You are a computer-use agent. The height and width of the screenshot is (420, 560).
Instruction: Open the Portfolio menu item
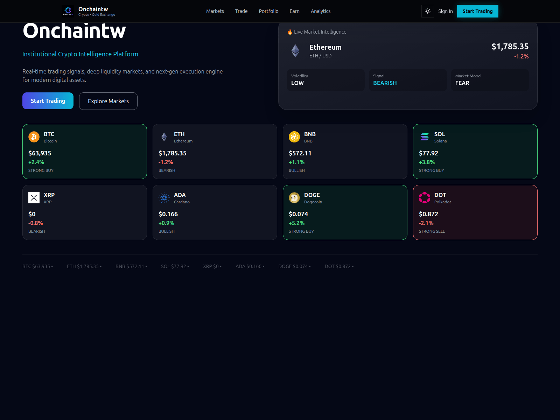coord(268,11)
